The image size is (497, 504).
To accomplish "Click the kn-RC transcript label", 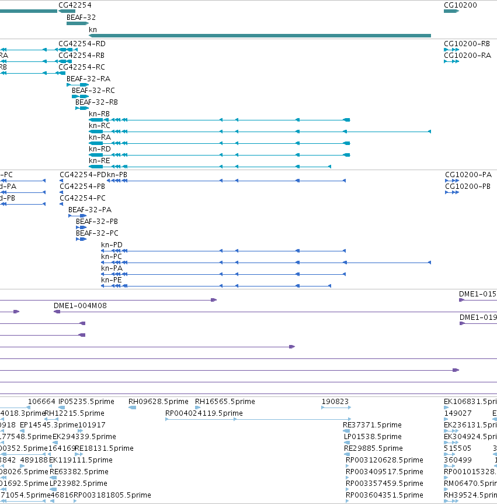I will (99, 126).
